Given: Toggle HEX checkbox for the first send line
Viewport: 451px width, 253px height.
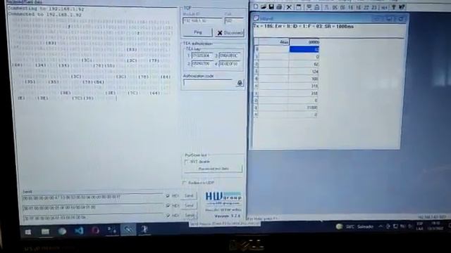Looking at the screenshot, I should click(168, 196).
